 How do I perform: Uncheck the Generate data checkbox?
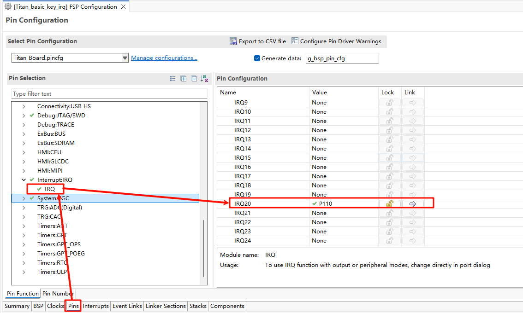tap(257, 58)
